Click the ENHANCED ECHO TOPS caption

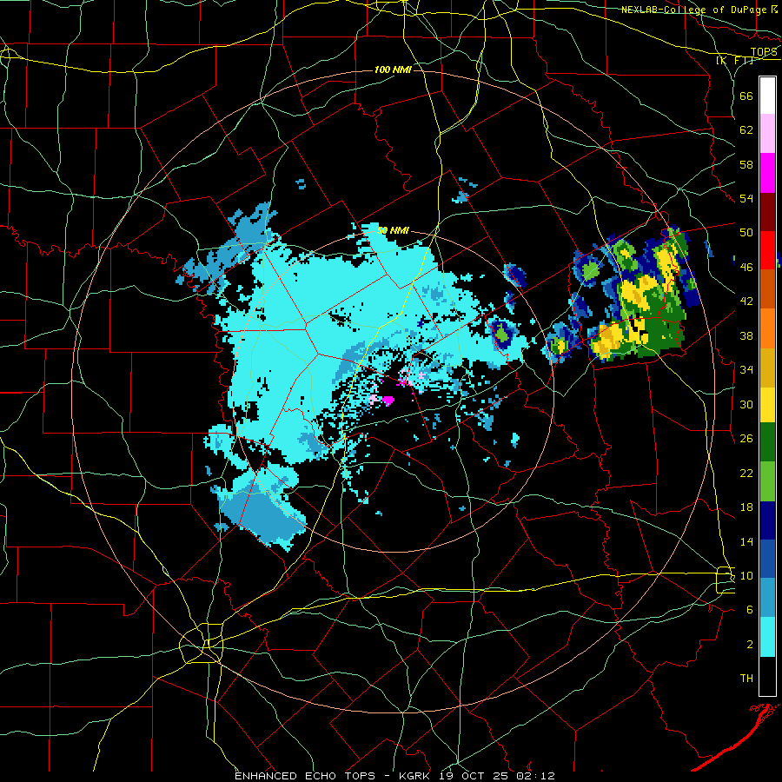(305, 776)
